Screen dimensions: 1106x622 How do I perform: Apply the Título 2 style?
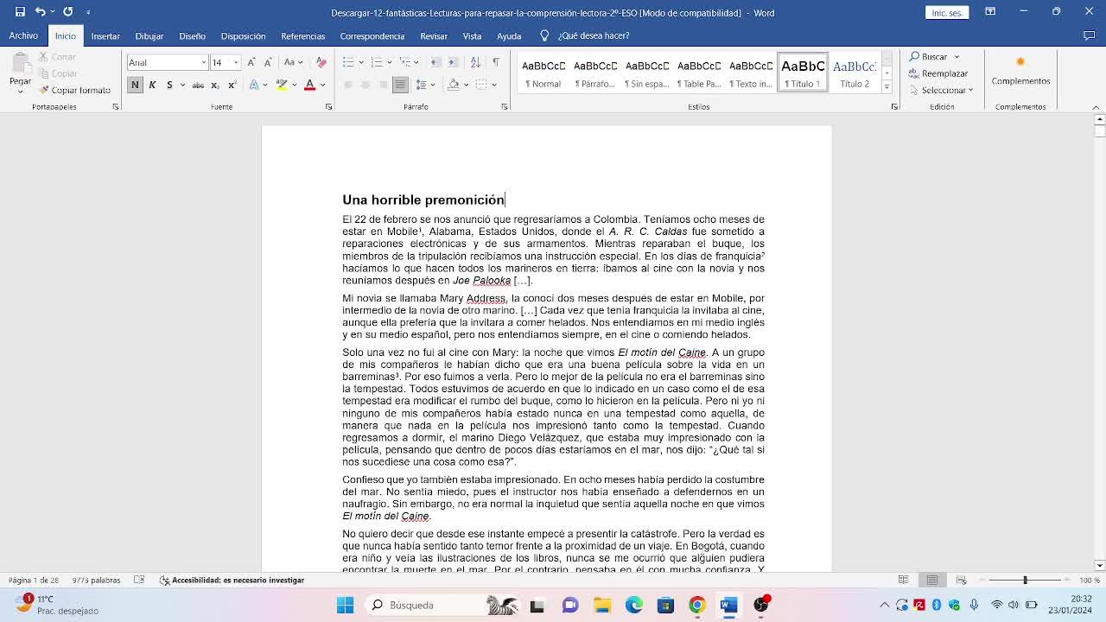click(855, 73)
